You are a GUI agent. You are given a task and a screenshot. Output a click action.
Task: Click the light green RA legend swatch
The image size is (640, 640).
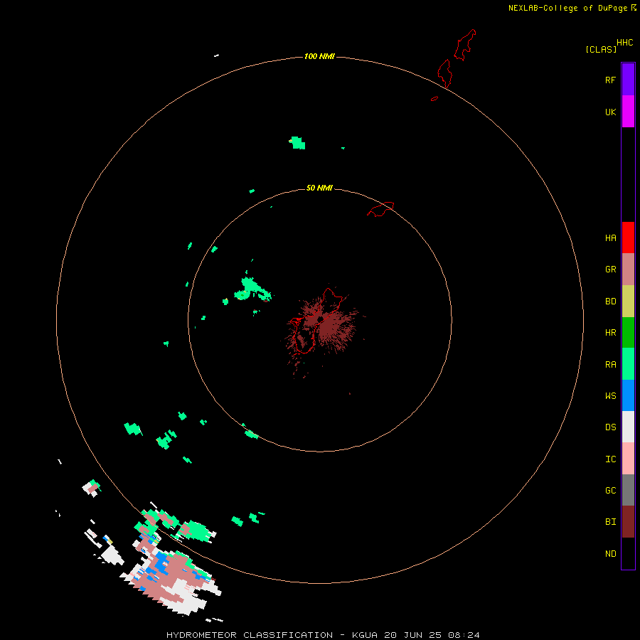click(628, 364)
